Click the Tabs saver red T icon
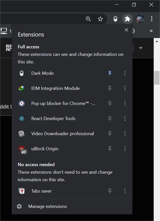 (x=22, y=191)
